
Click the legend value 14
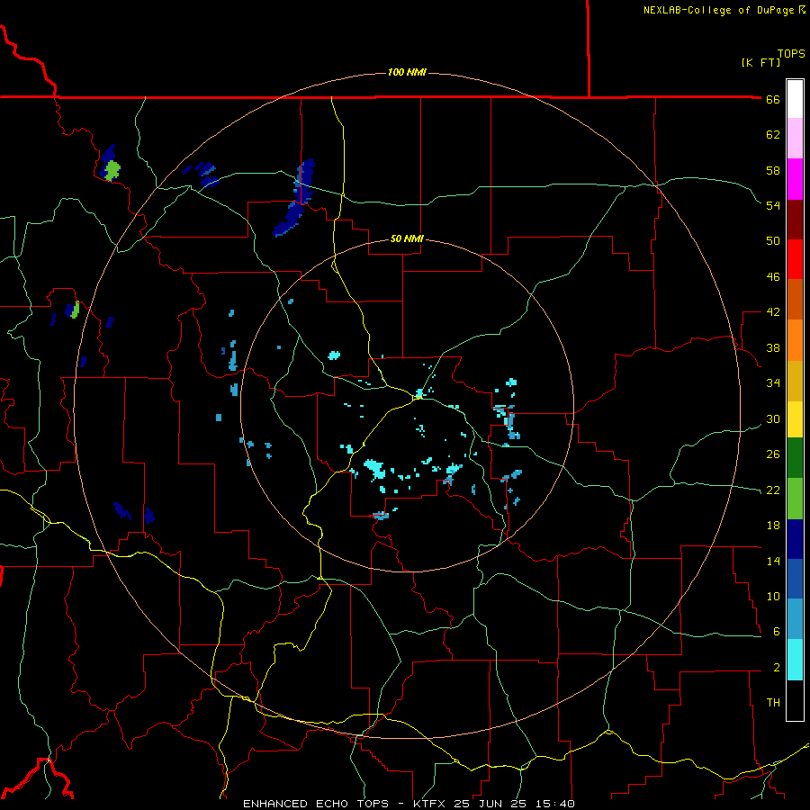pyautogui.click(x=773, y=561)
